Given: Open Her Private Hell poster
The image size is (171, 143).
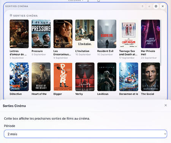Looking at the screenshot, I should click(x=150, y=34).
